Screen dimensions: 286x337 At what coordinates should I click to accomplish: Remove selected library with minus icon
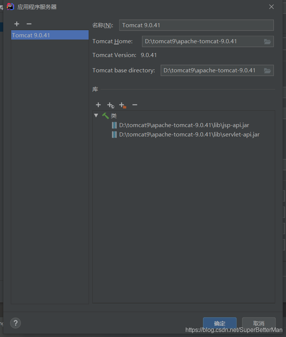tap(135, 105)
